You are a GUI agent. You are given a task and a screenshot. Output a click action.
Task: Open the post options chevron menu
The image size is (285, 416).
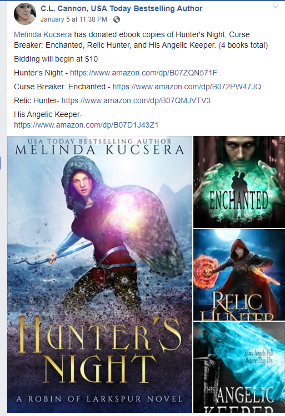(x=276, y=7)
